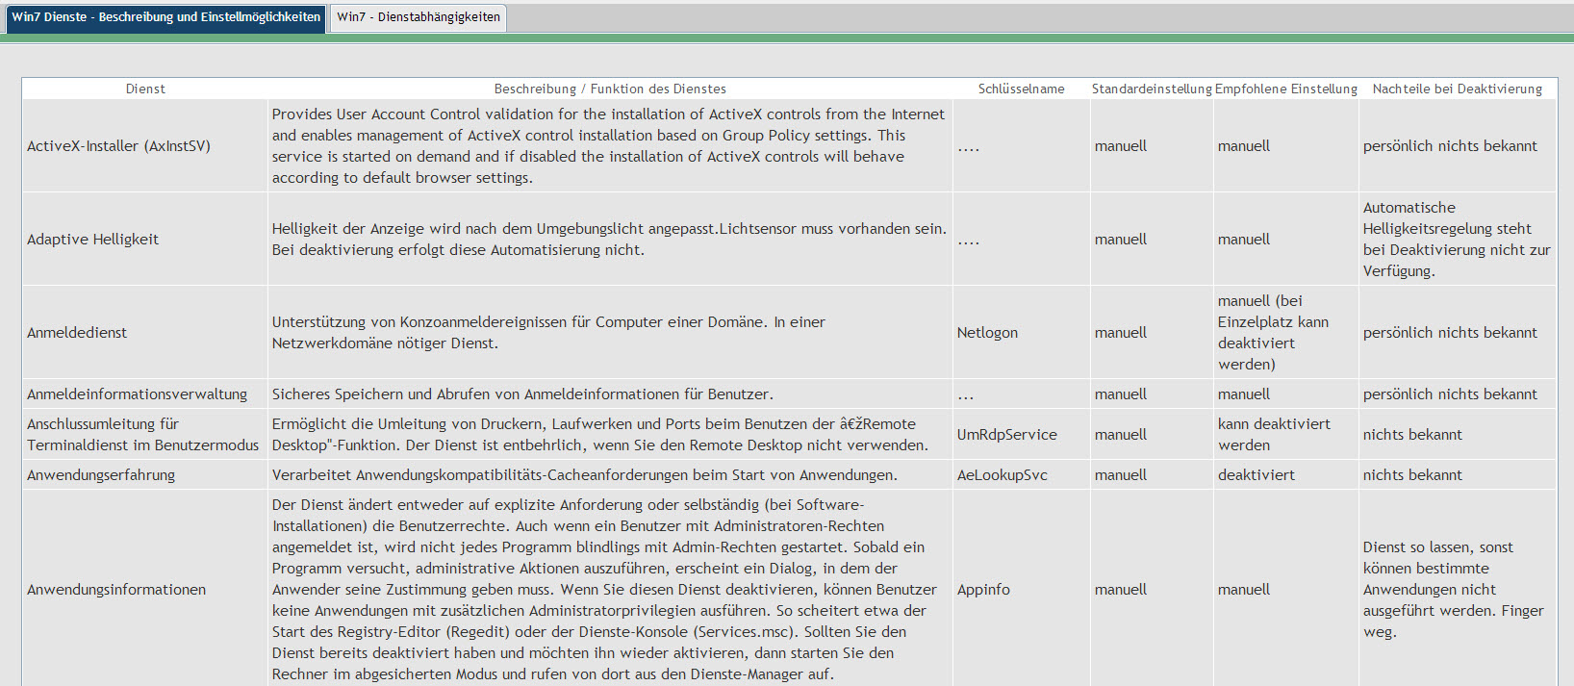Click Empfohlene Einstellung 'manuell' in ActiveX-Installer row
This screenshot has width=1574, height=686.
click(1244, 146)
